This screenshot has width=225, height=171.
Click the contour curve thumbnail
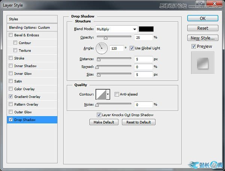point(101,94)
